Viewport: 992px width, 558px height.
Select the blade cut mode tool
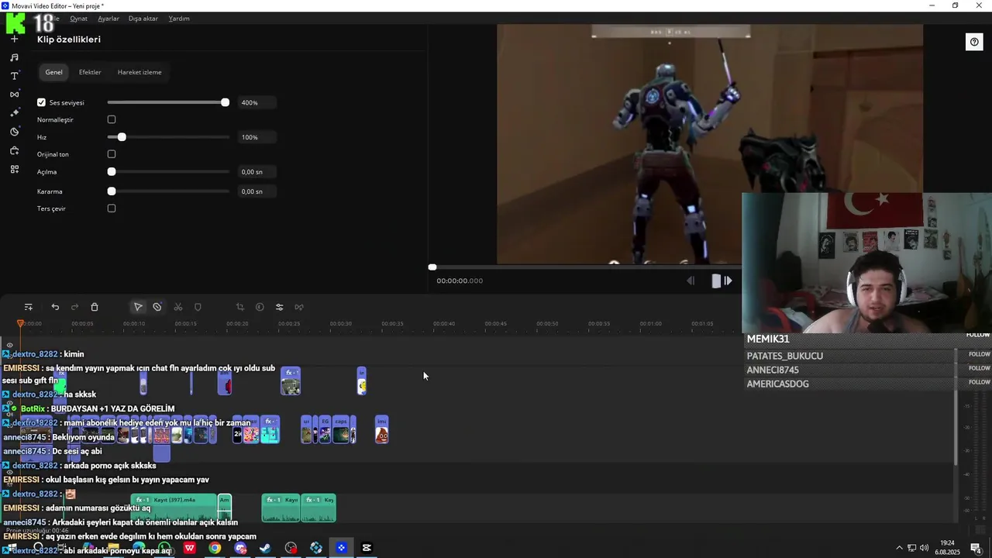point(157,307)
